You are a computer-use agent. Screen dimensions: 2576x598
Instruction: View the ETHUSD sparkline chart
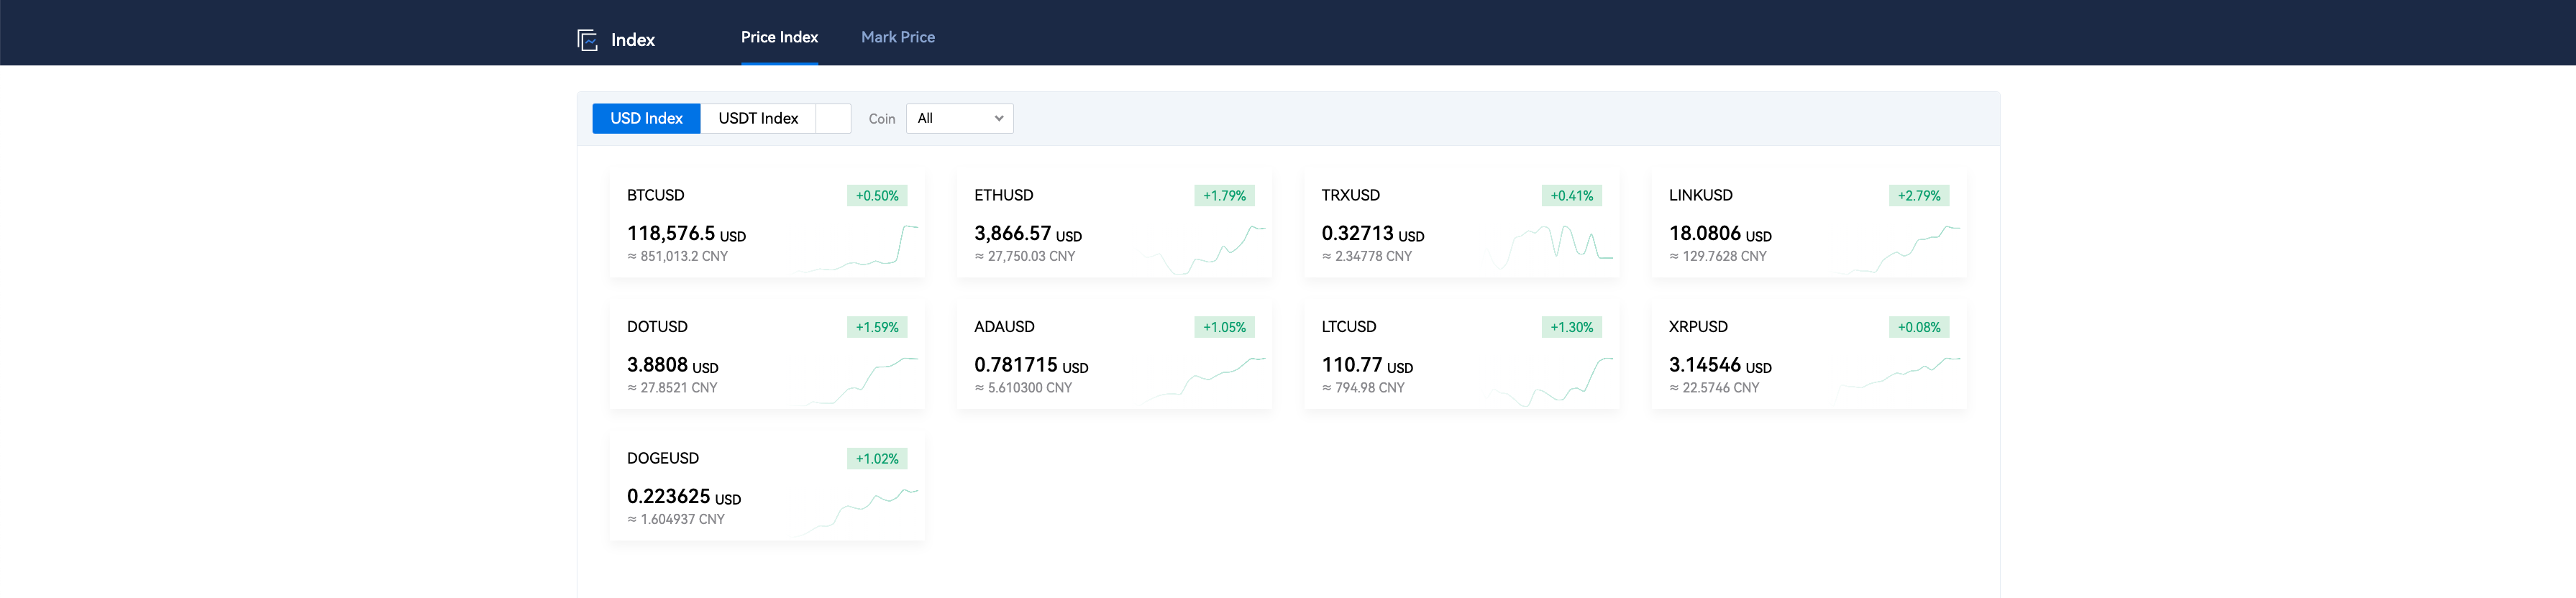pos(1204,249)
